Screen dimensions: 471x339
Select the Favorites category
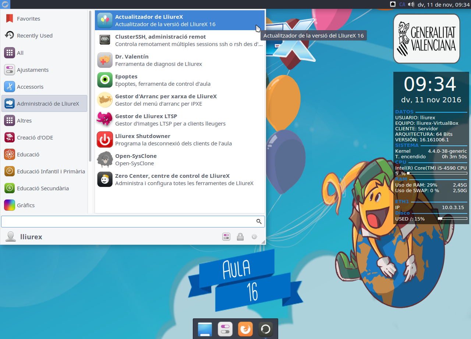[28, 19]
